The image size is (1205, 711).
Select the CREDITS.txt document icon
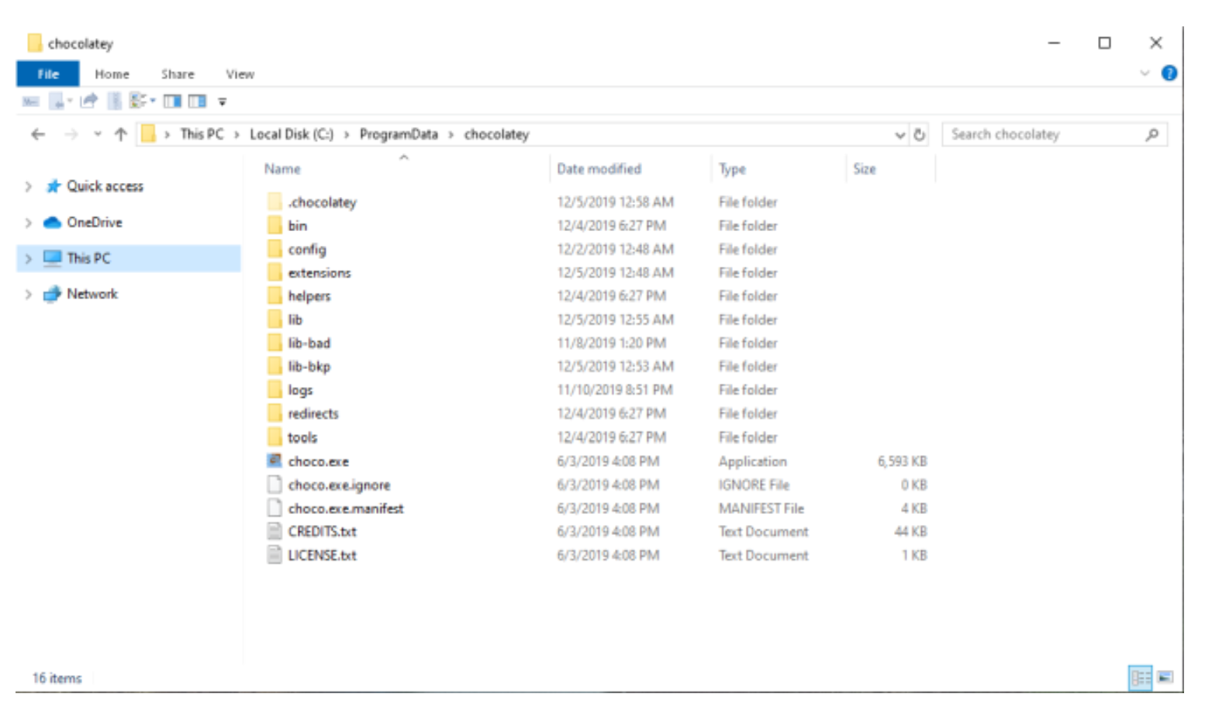pos(274,532)
